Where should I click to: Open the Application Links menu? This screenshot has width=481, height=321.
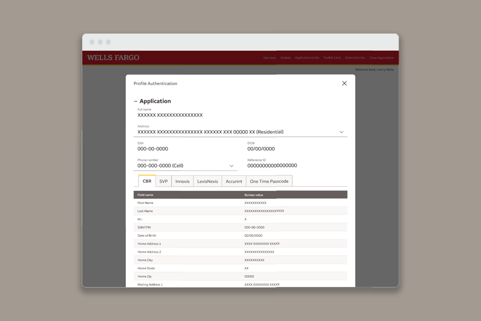point(307,58)
